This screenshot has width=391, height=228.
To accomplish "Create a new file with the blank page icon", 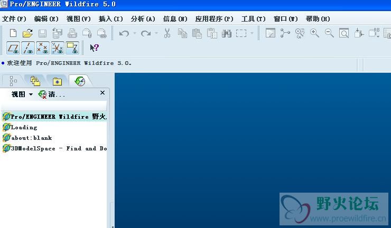I will (x=13, y=33).
